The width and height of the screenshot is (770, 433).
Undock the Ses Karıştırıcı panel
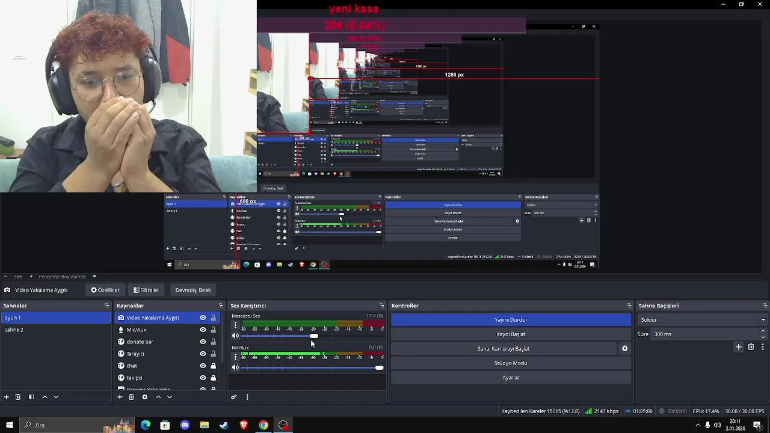(381, 306)
